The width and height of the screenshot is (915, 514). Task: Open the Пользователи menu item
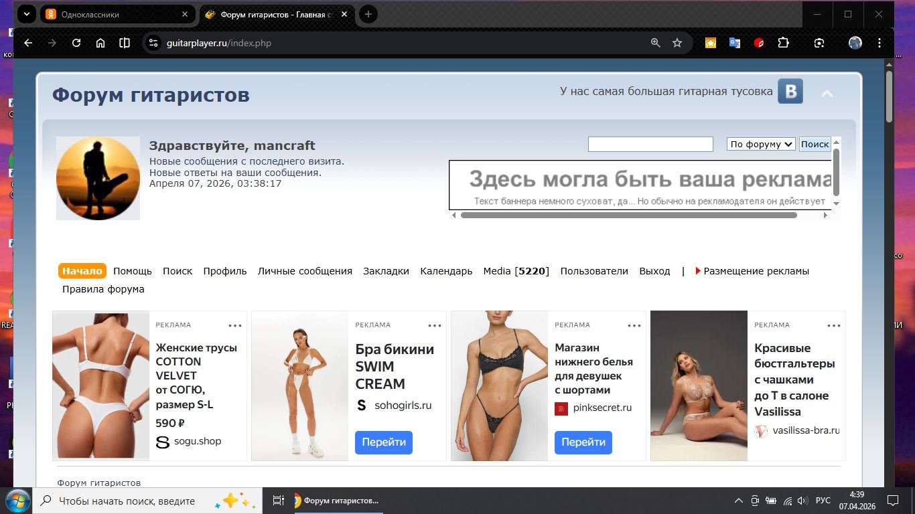[594, 271]
